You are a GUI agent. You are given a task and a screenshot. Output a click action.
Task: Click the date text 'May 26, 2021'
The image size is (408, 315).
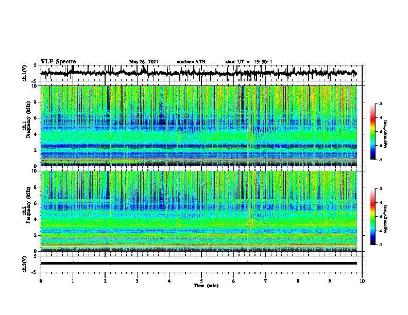[144, 62]
